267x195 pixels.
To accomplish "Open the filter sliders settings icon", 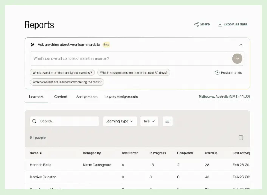I will tap(168, 121).
